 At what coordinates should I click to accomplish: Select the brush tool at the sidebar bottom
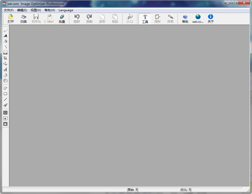[5, 105]
